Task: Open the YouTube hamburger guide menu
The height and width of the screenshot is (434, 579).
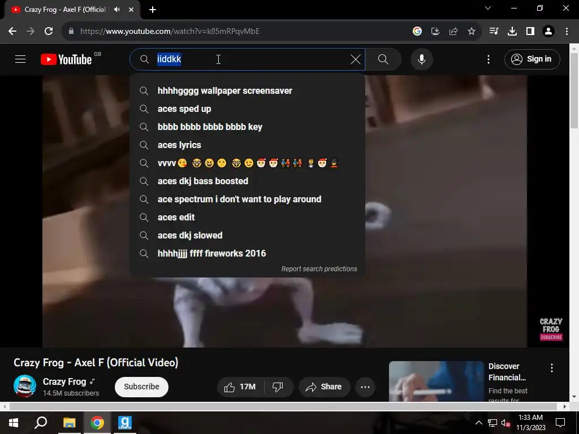Action: [x=20, y=59]
